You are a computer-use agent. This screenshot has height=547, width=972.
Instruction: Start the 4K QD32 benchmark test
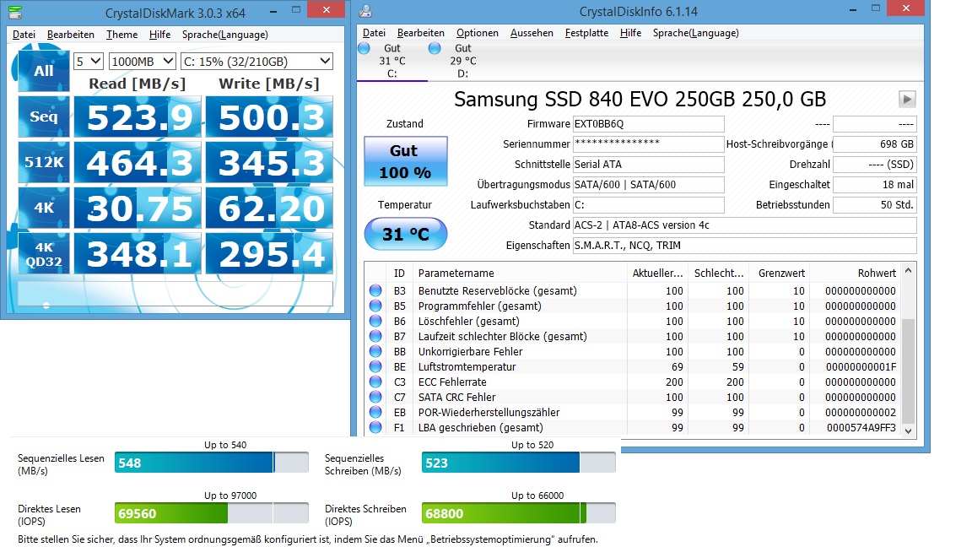[43, 253]
